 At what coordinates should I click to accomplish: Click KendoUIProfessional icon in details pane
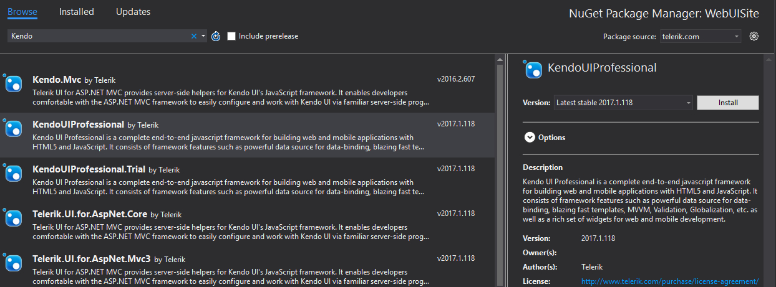click(533, 70)
